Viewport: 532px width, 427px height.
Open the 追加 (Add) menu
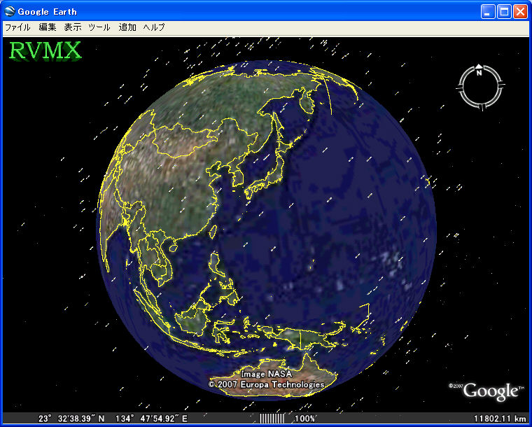click(127, 27)
